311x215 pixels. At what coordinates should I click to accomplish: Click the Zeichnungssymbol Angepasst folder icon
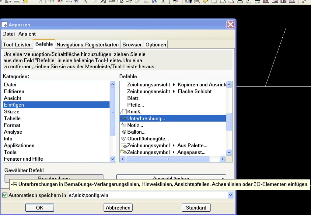(x=124, y=152)
